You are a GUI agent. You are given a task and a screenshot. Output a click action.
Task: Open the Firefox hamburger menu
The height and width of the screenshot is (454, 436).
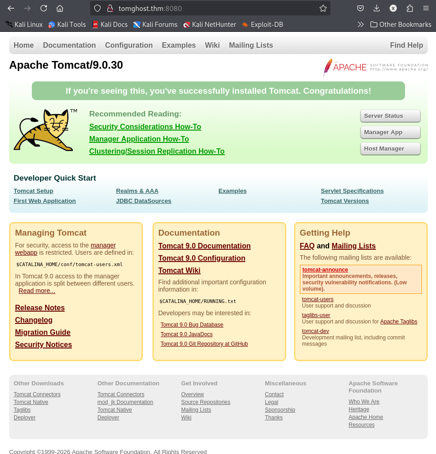426,8
